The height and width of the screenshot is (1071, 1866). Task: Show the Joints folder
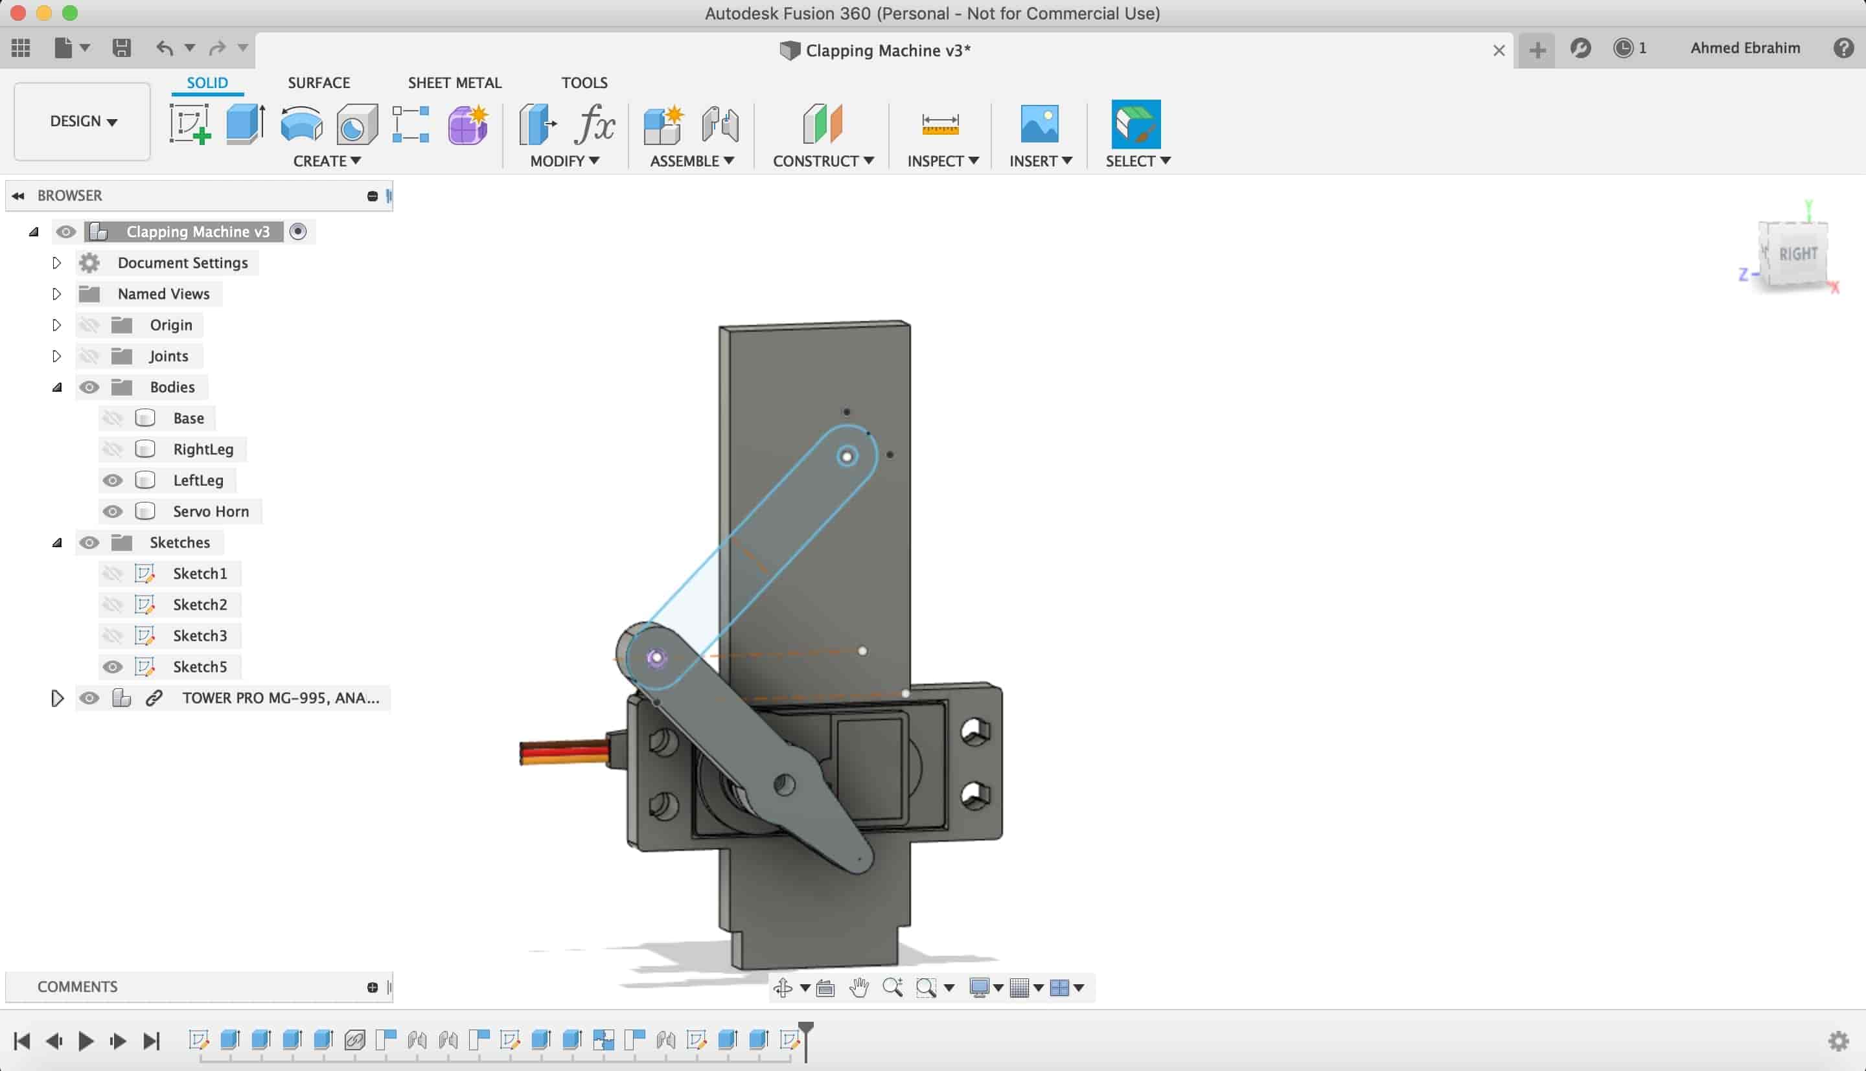(89, 356)
